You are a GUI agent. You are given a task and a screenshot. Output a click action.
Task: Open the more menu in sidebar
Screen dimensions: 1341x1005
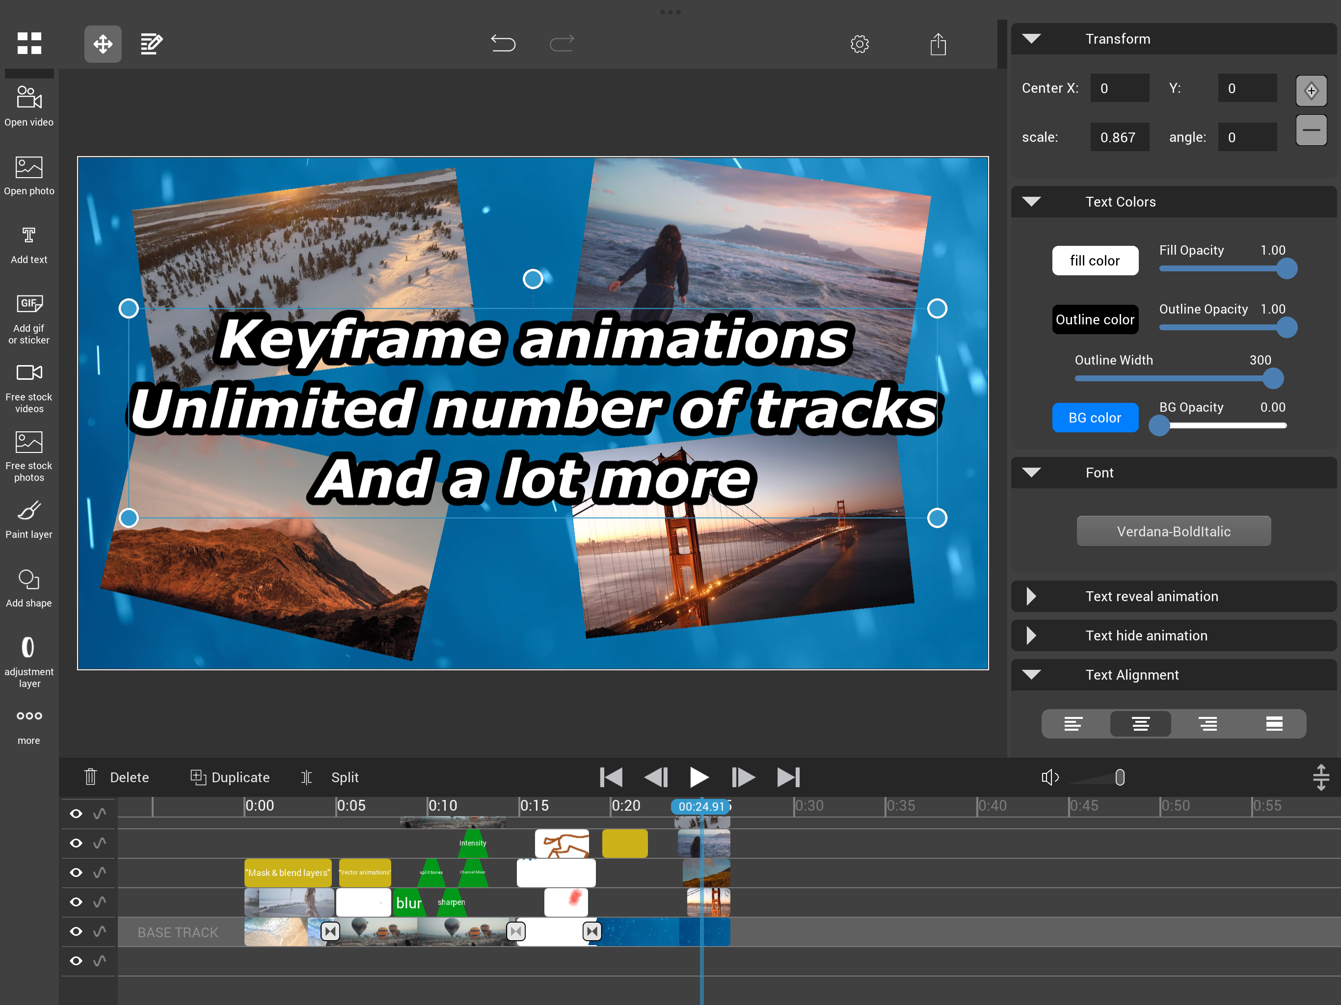click(x=28, y=716)
